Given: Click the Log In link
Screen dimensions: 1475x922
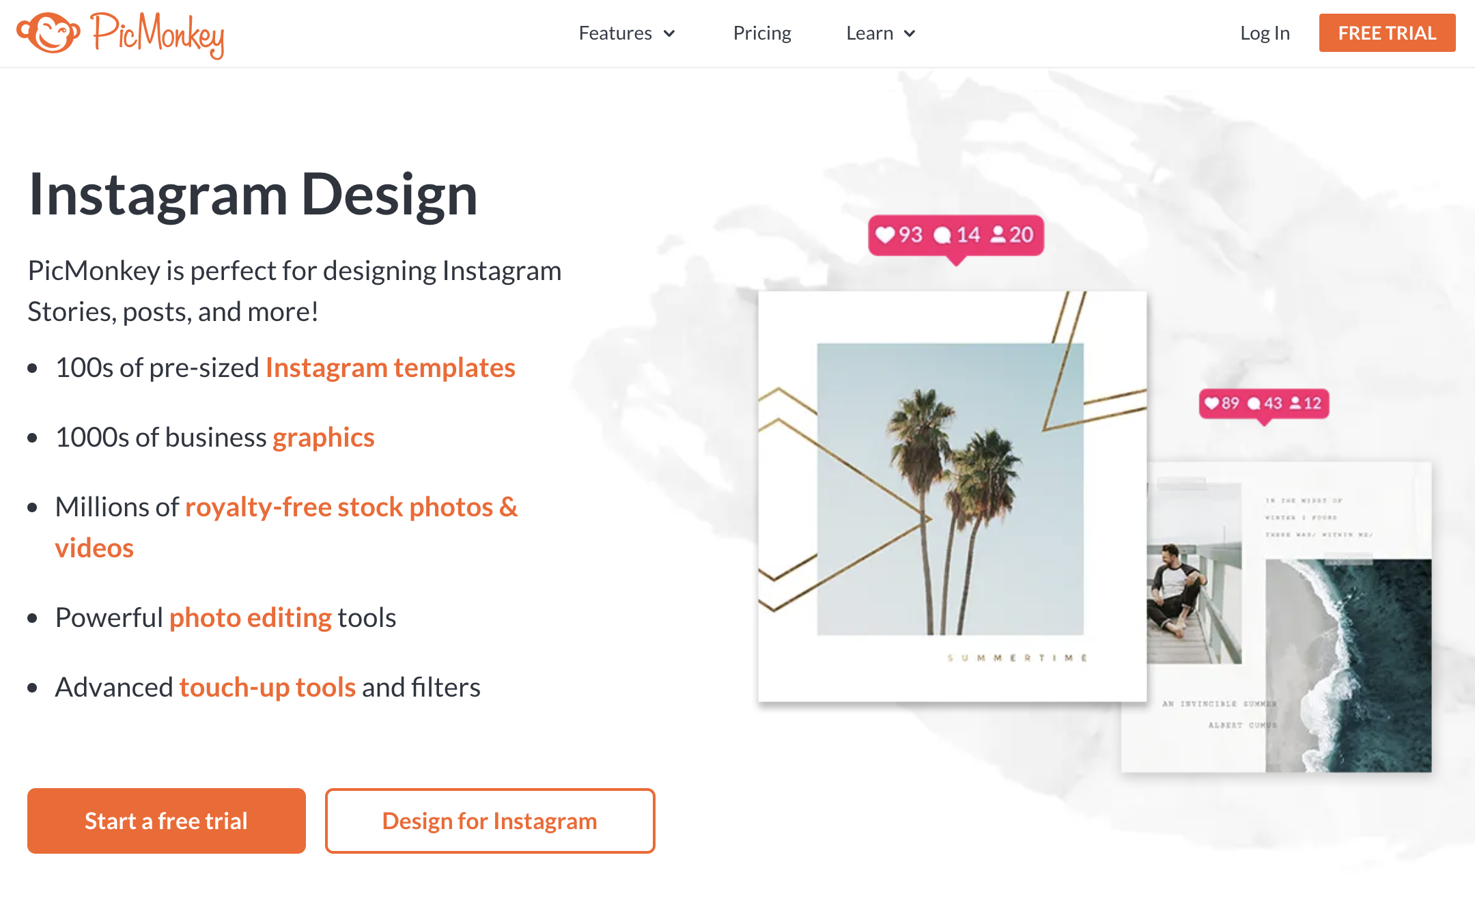Looking at the screenshot, I should (x=1265, y=33).
